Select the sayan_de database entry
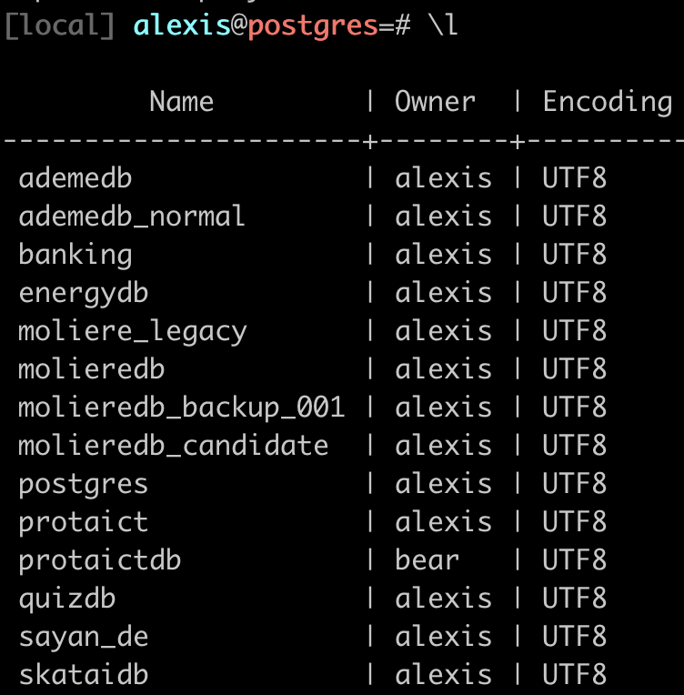The height and width of the screenshot is (695, 684). coord(83,637)
